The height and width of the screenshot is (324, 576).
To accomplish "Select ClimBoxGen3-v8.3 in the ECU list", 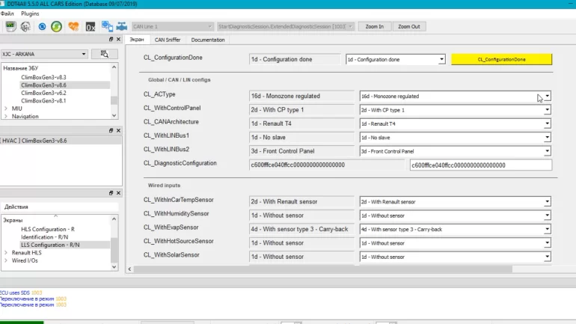I will 43,77.
